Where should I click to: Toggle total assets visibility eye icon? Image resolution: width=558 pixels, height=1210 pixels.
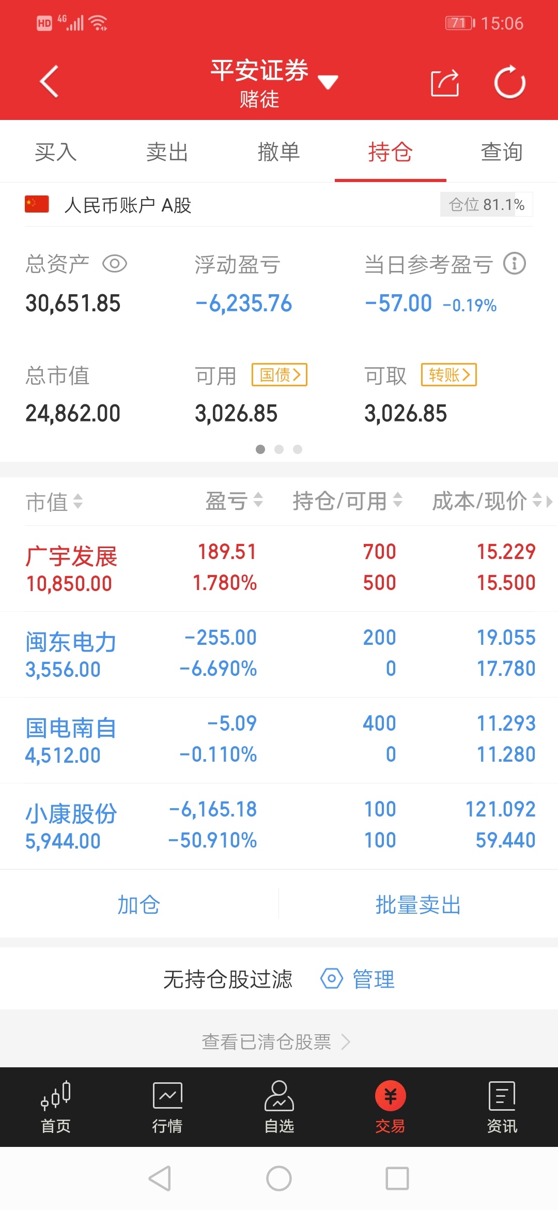[115, 264]
